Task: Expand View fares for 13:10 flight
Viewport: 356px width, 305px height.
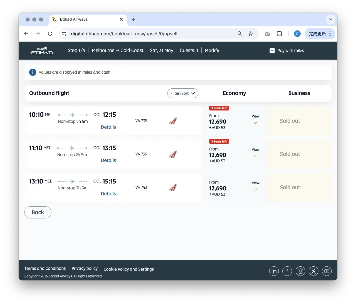Action: coord(256,186)
